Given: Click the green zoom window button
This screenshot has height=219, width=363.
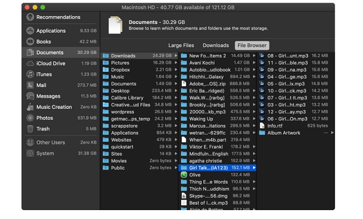Looking at the screenshot, I should pyautogui.click(x=43, y=7).
